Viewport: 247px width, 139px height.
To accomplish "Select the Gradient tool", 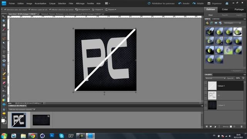I will (x=4, y=100).
